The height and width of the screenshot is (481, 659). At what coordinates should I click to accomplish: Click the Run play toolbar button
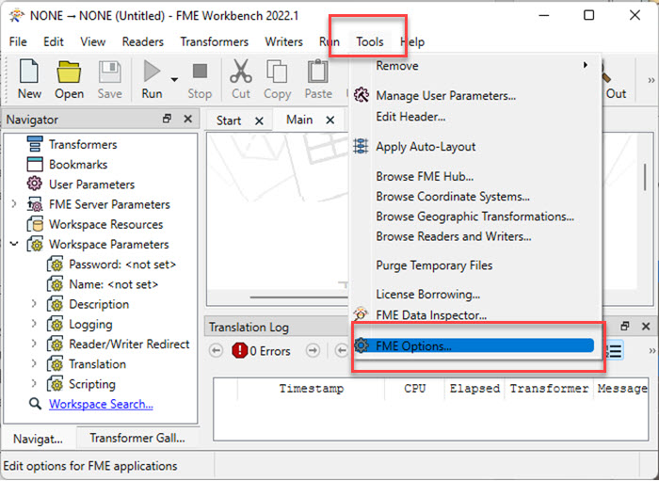[152, 72]
